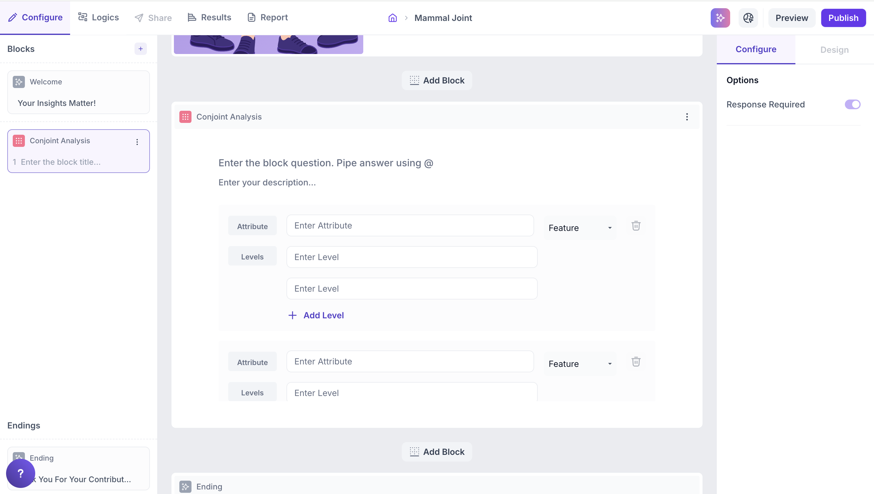Viewport: 874px width, 494px height.
Task: Open the Results tab
Action: tap(209, 18)
